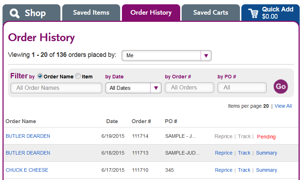Open the CHUCK E CHEESE order link
The height and width of the screenshot is (180, 300).
27,170
